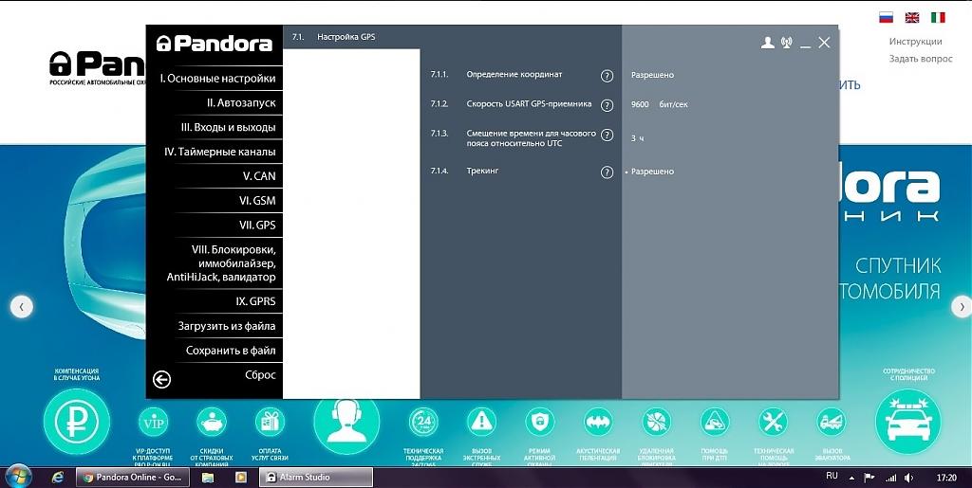Toggle the Трекинг Разрешено value
Viewport: 972px width, 488px height.
click(652, 172)
